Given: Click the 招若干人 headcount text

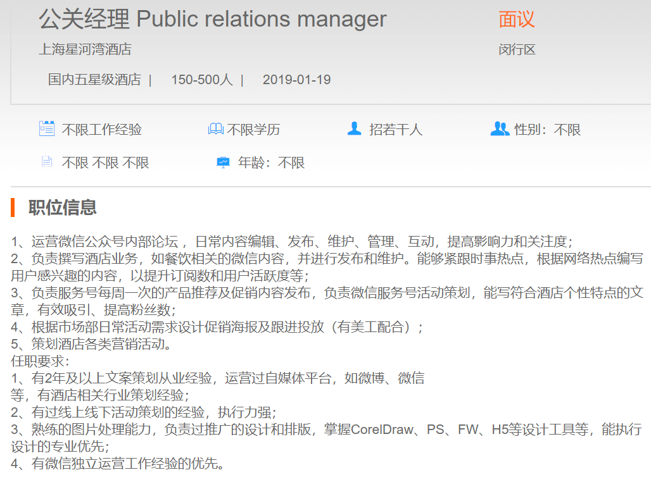Looking at the screenshot, I should pyautogui.click(x=395, y=130).
